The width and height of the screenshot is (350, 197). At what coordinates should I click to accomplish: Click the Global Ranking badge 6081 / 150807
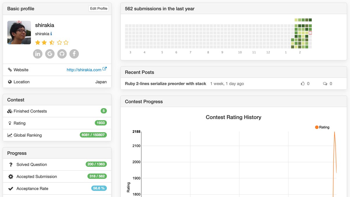coord(93,135)
